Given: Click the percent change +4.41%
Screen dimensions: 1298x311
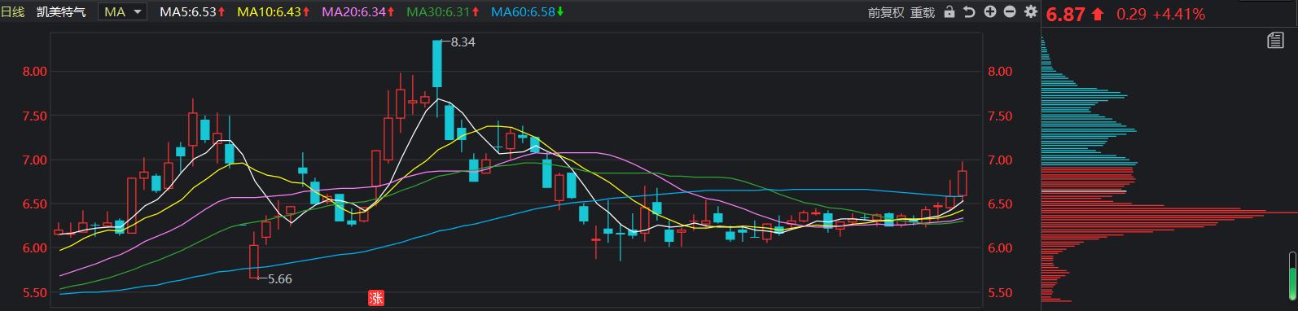Looking at the screenshot, I should click(1179, 14).
